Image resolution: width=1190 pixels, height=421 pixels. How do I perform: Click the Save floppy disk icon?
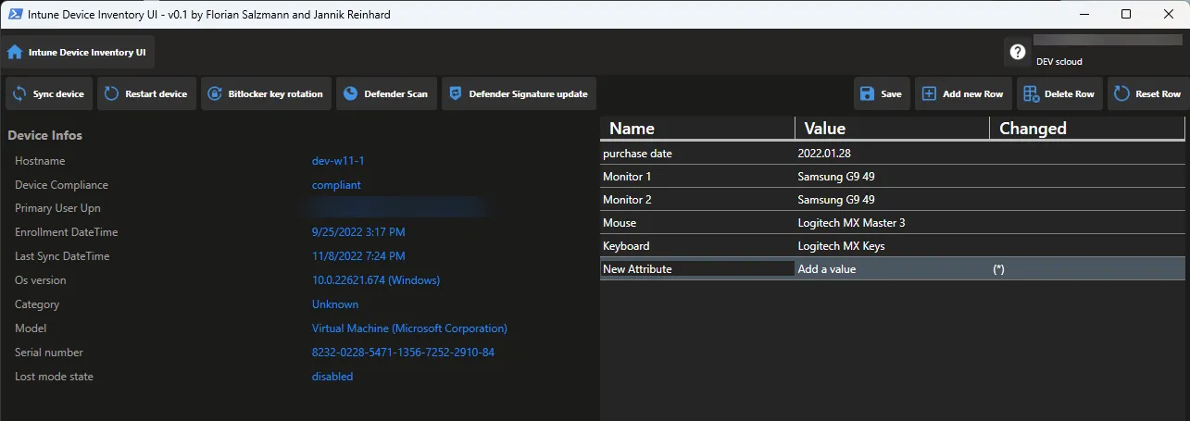click(x=867, y=93)
